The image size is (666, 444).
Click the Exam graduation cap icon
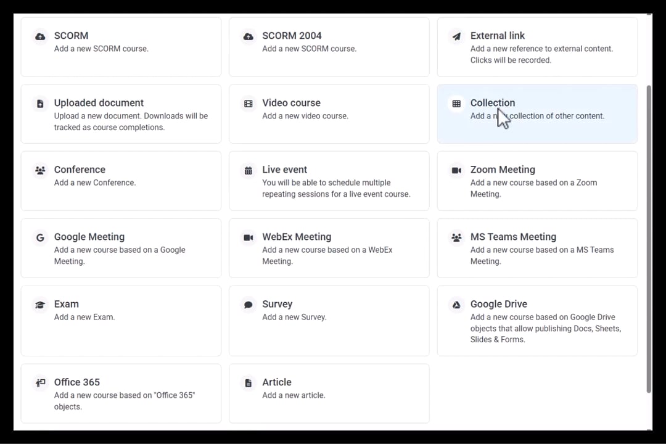click(40, 305)
